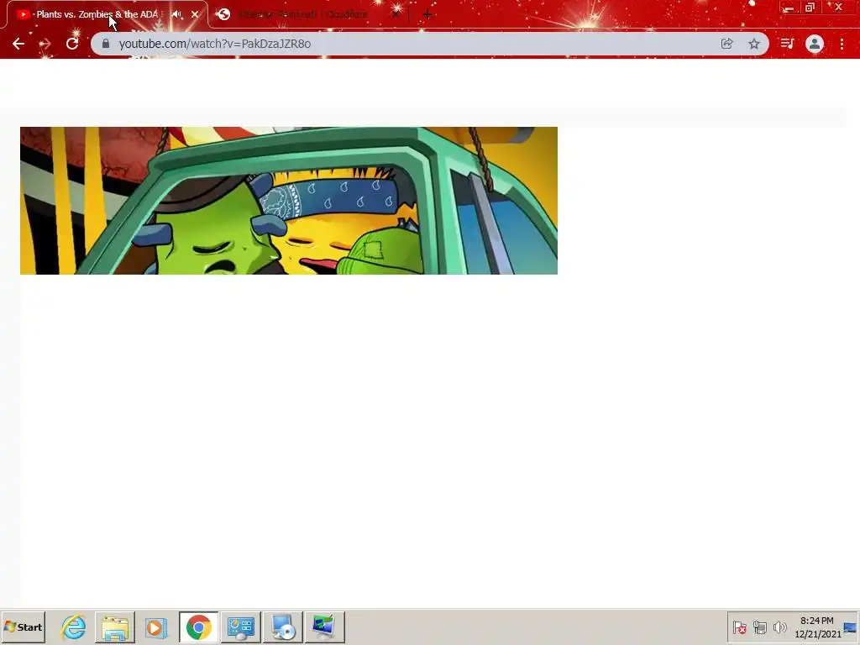Click the zombie car video thumbnail

(x=289, y=201)
